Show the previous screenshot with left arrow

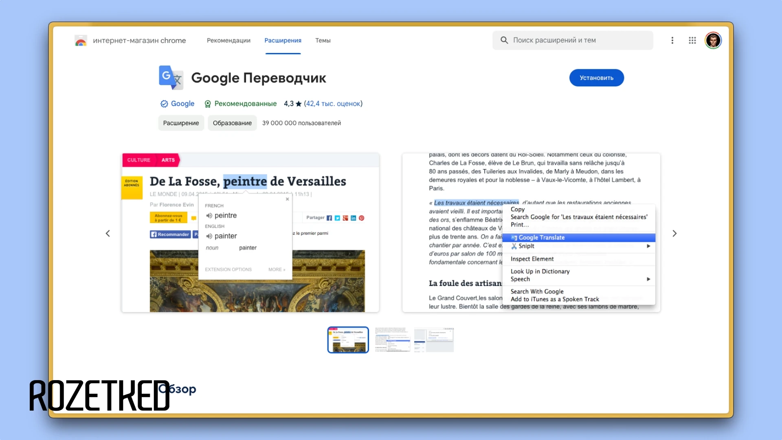pos(108,233)
